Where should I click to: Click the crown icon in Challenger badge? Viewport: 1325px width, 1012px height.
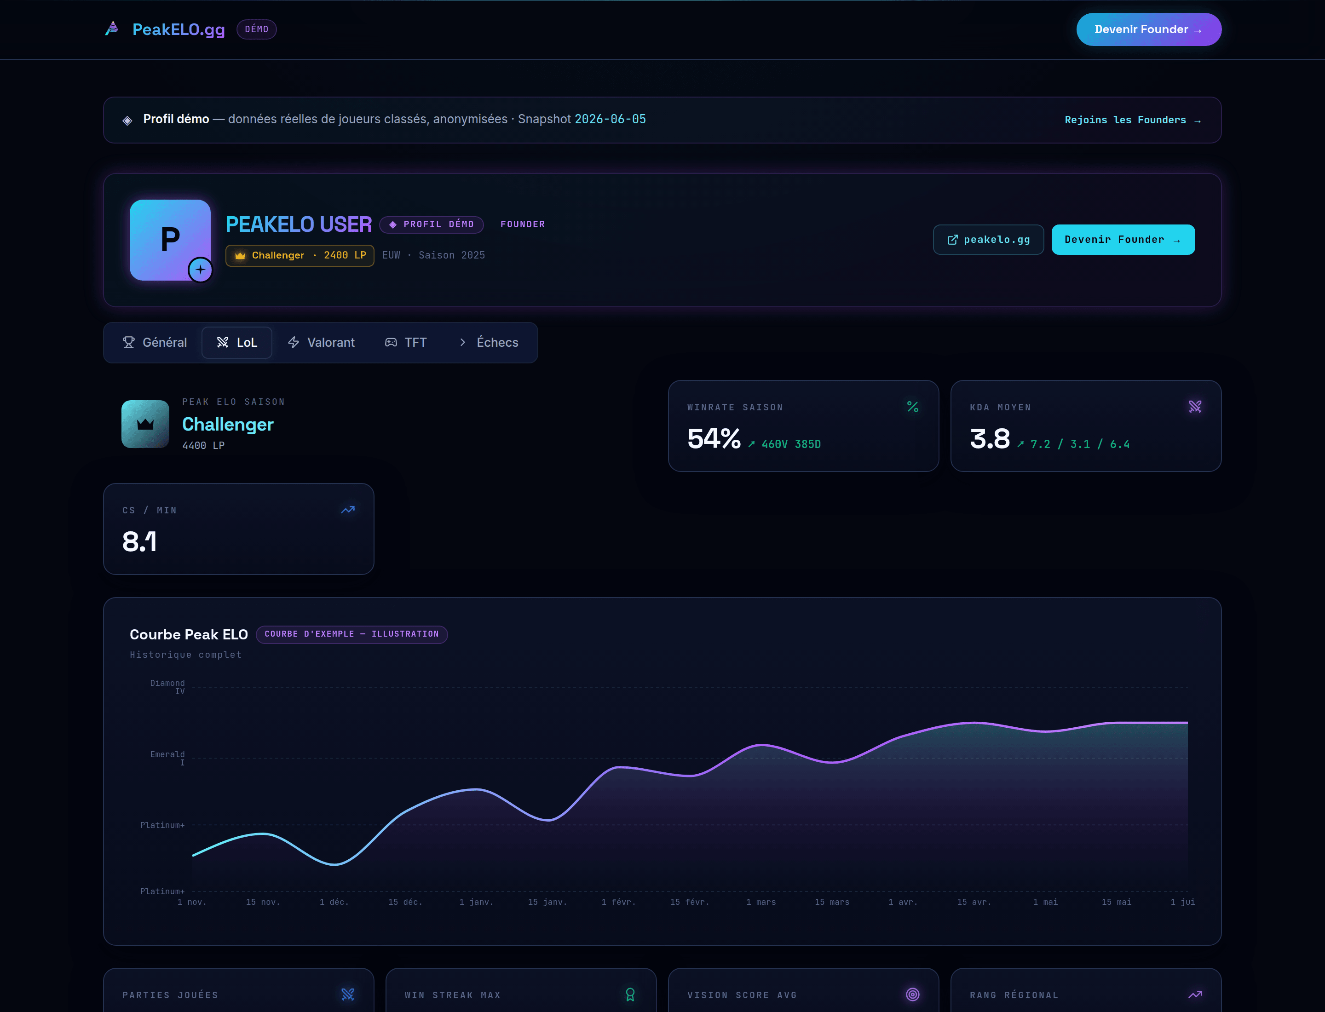(240, 255)
